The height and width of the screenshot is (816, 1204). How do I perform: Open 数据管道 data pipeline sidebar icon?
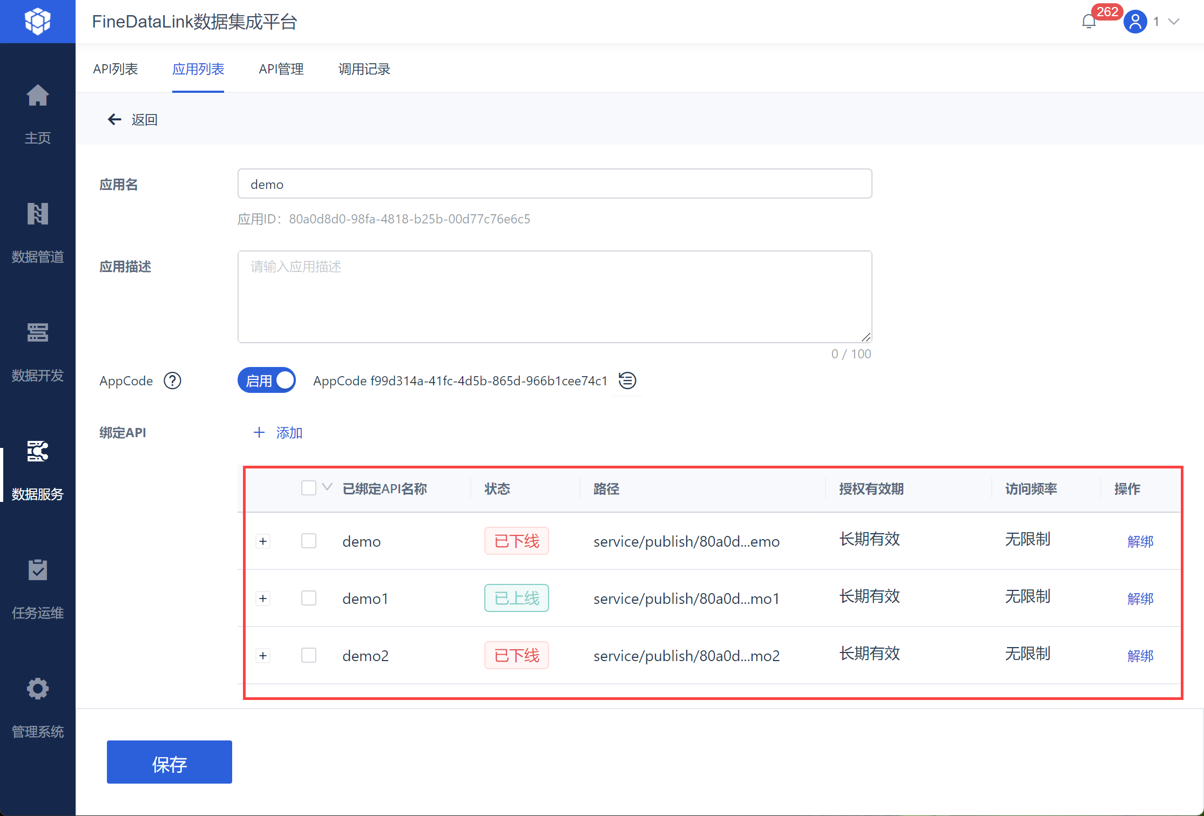pyautogui.click(x=38, y=215)
